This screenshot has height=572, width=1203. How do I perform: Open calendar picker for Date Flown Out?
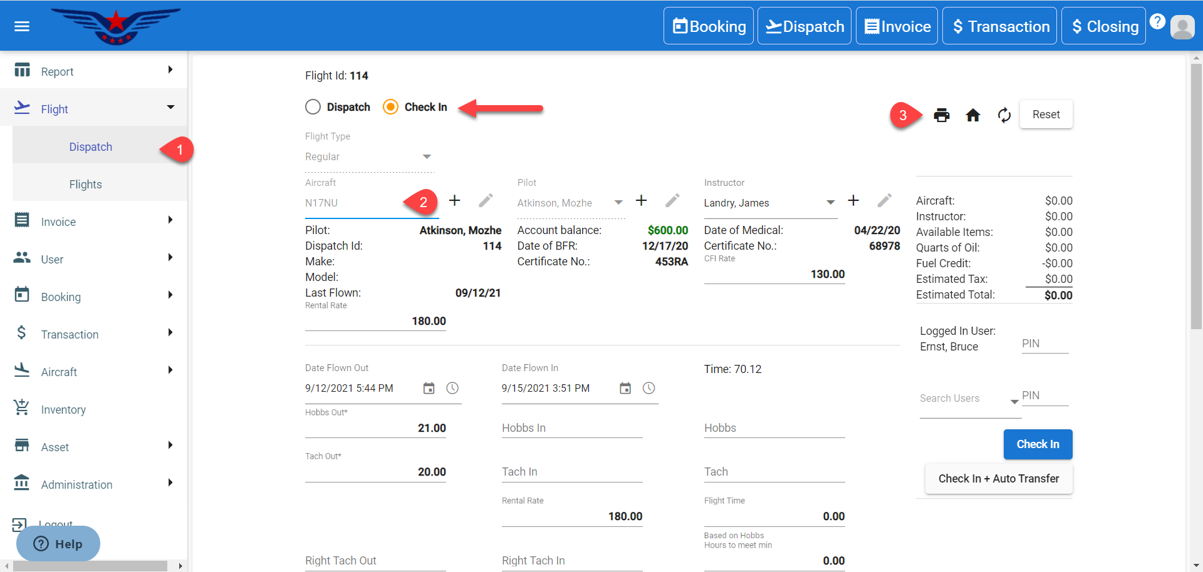click(429, 389)
